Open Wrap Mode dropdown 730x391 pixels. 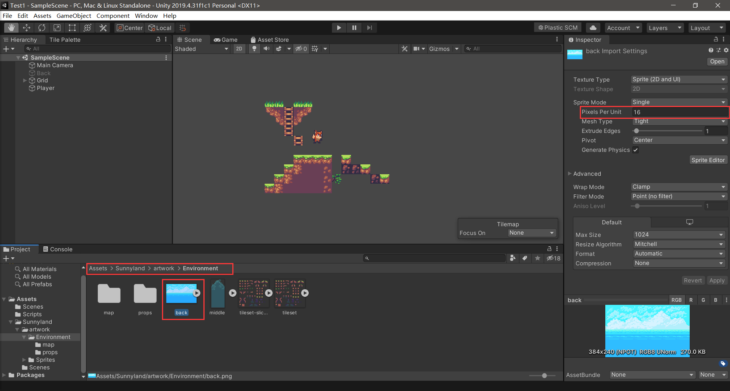point(679,187)
